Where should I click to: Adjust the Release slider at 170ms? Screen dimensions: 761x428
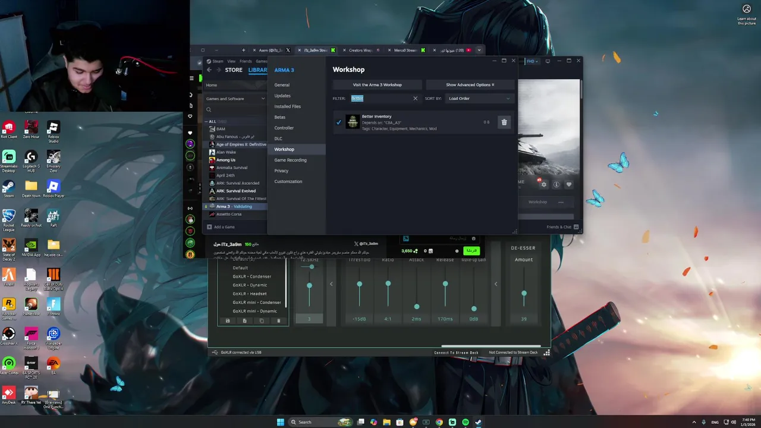445,284
